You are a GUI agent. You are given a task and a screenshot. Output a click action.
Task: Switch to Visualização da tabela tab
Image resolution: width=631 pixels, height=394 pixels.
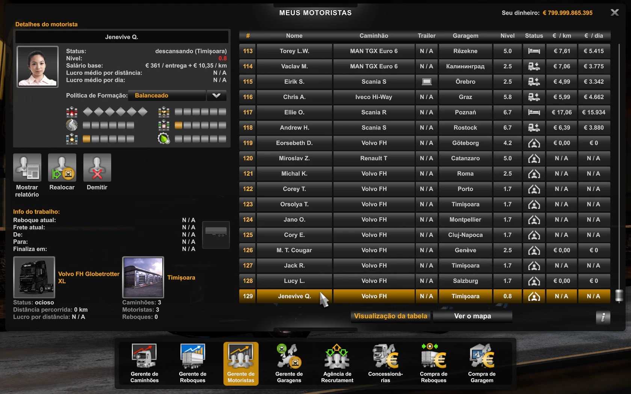[391, 316]
